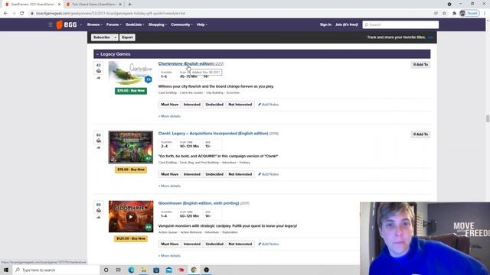Click thumbs-up icon for Gloomhaven
The height and width of the screenshot is (275, 490).
[x=99, y=211]
